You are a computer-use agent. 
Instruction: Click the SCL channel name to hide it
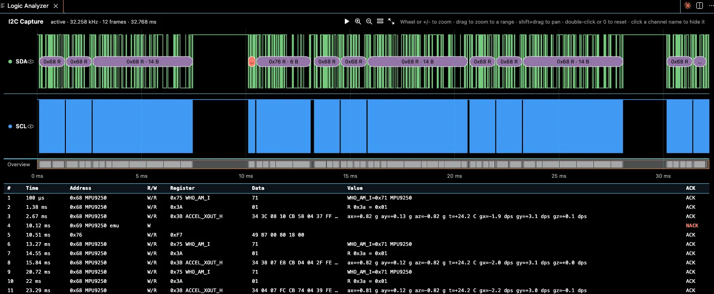tap(21, 126)
